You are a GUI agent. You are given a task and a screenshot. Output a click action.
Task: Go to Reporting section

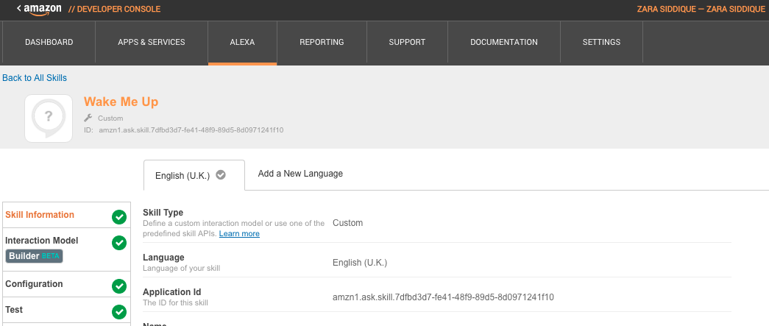tap(322, 42)
